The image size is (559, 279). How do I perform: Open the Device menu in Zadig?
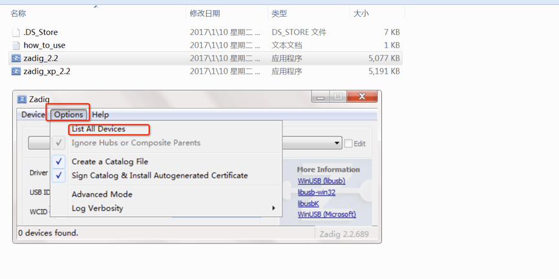pyautogui.click(x=33, y=115)
